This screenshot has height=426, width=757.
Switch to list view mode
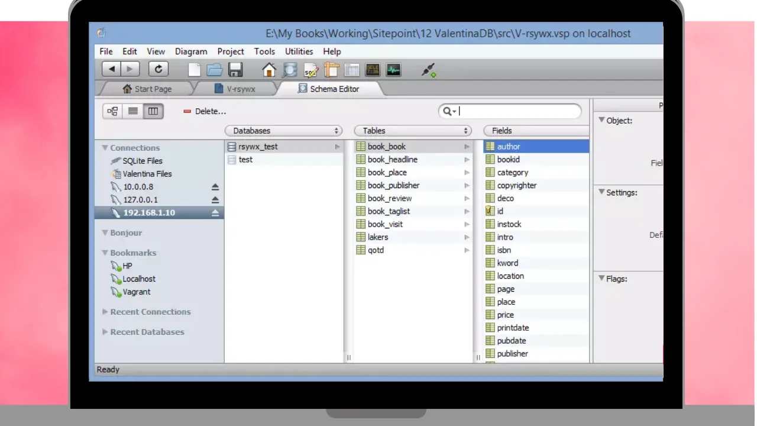(133, 111)
